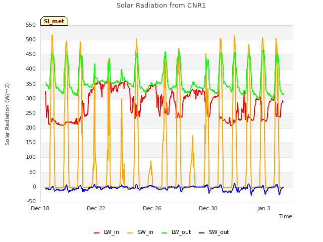Click the 550 y-axis tick label
The width and height of the screenshot is (323, 242).
(31, 25)
